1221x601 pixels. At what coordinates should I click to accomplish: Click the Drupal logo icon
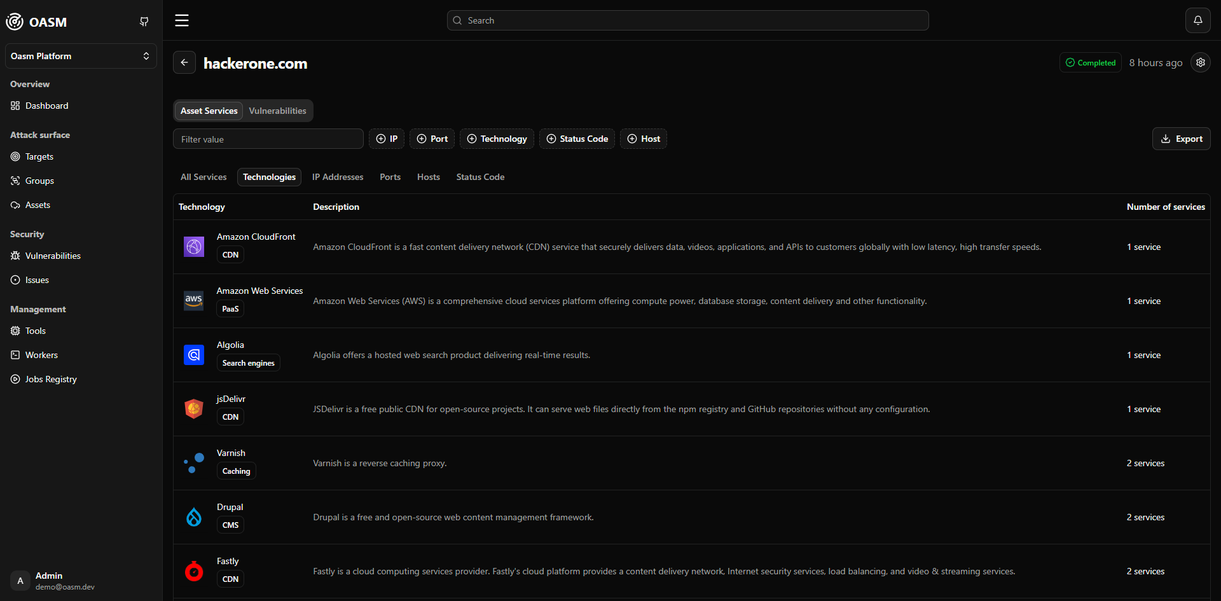pos(194,517)
